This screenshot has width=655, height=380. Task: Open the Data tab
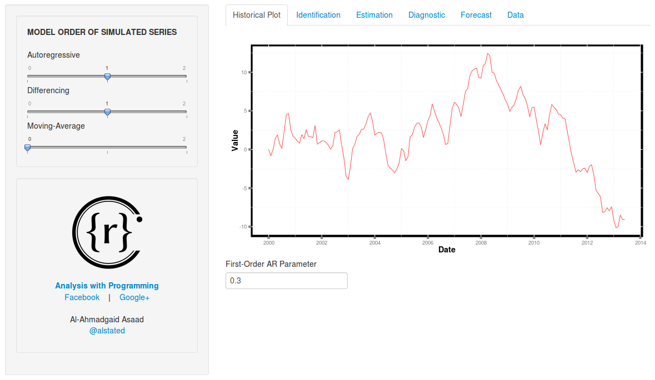[x=515, y=15]
